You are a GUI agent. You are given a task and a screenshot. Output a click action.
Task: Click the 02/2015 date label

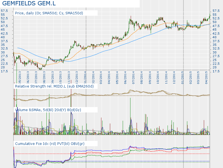(190, 77)
